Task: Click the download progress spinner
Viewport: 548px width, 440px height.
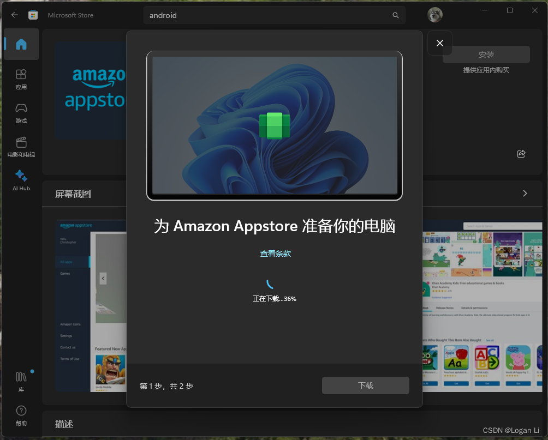Action: point(270,284)
